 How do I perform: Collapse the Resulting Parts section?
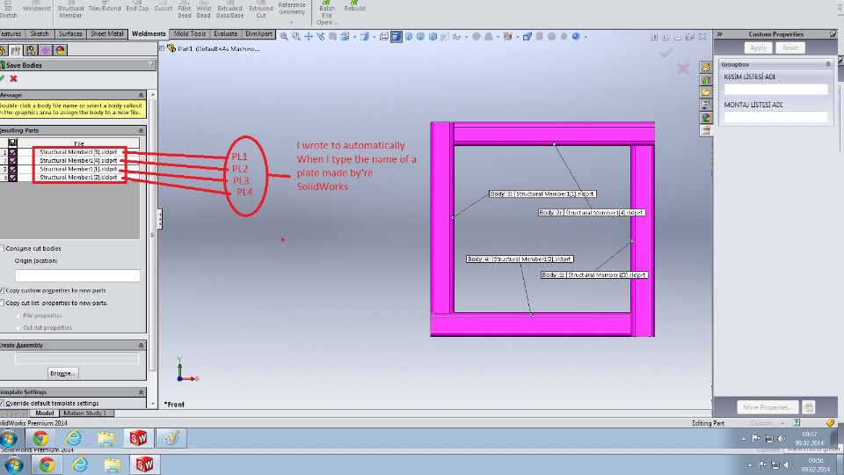pyautogui.click(x=141, y=130)
